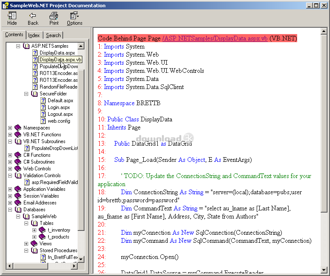This screenshot has width=330, height=276.
Task: Click the code pane scroll up arrow
Action: click(324, 32)
